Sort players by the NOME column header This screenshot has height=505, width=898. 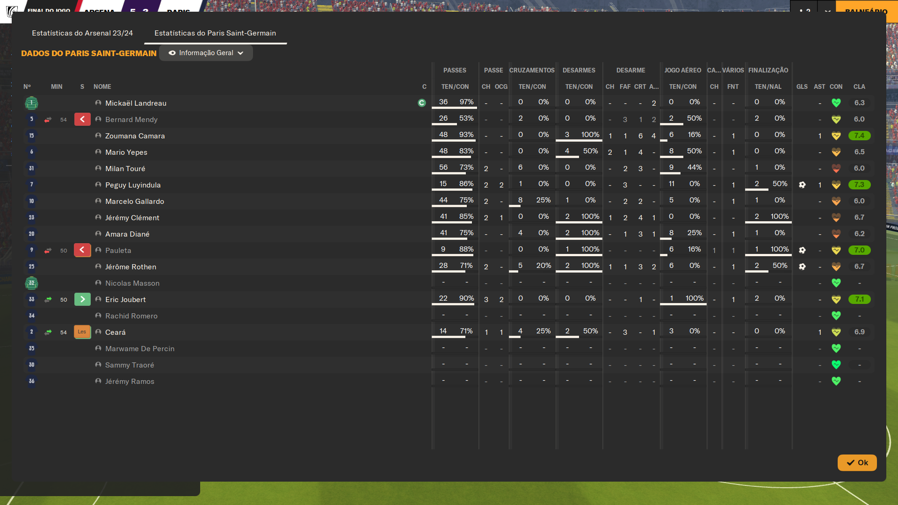[x=102, y=87]
